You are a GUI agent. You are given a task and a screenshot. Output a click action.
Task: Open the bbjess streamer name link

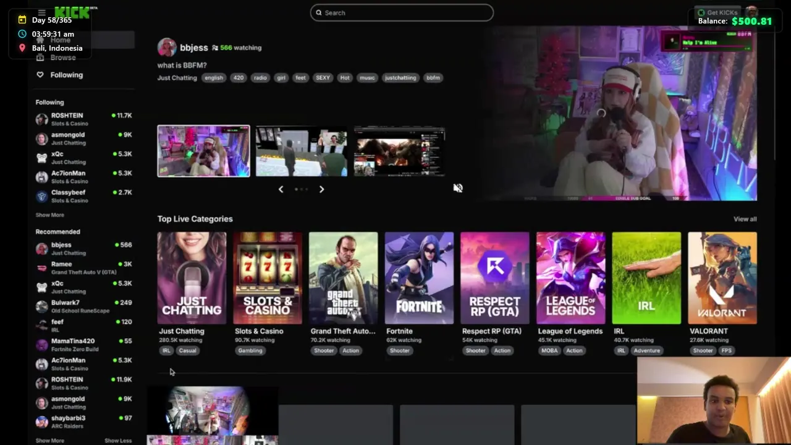tap(193, 48)
